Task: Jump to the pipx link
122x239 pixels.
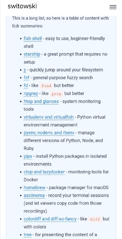Action: point(28,156)
